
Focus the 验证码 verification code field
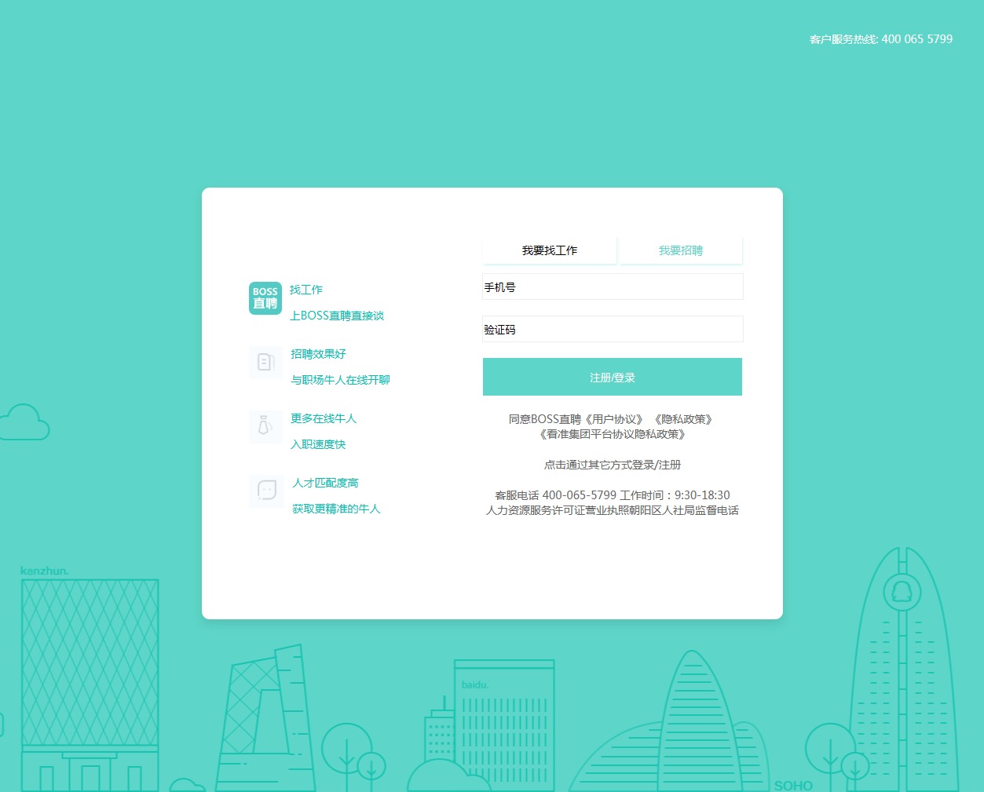[613, 330]
